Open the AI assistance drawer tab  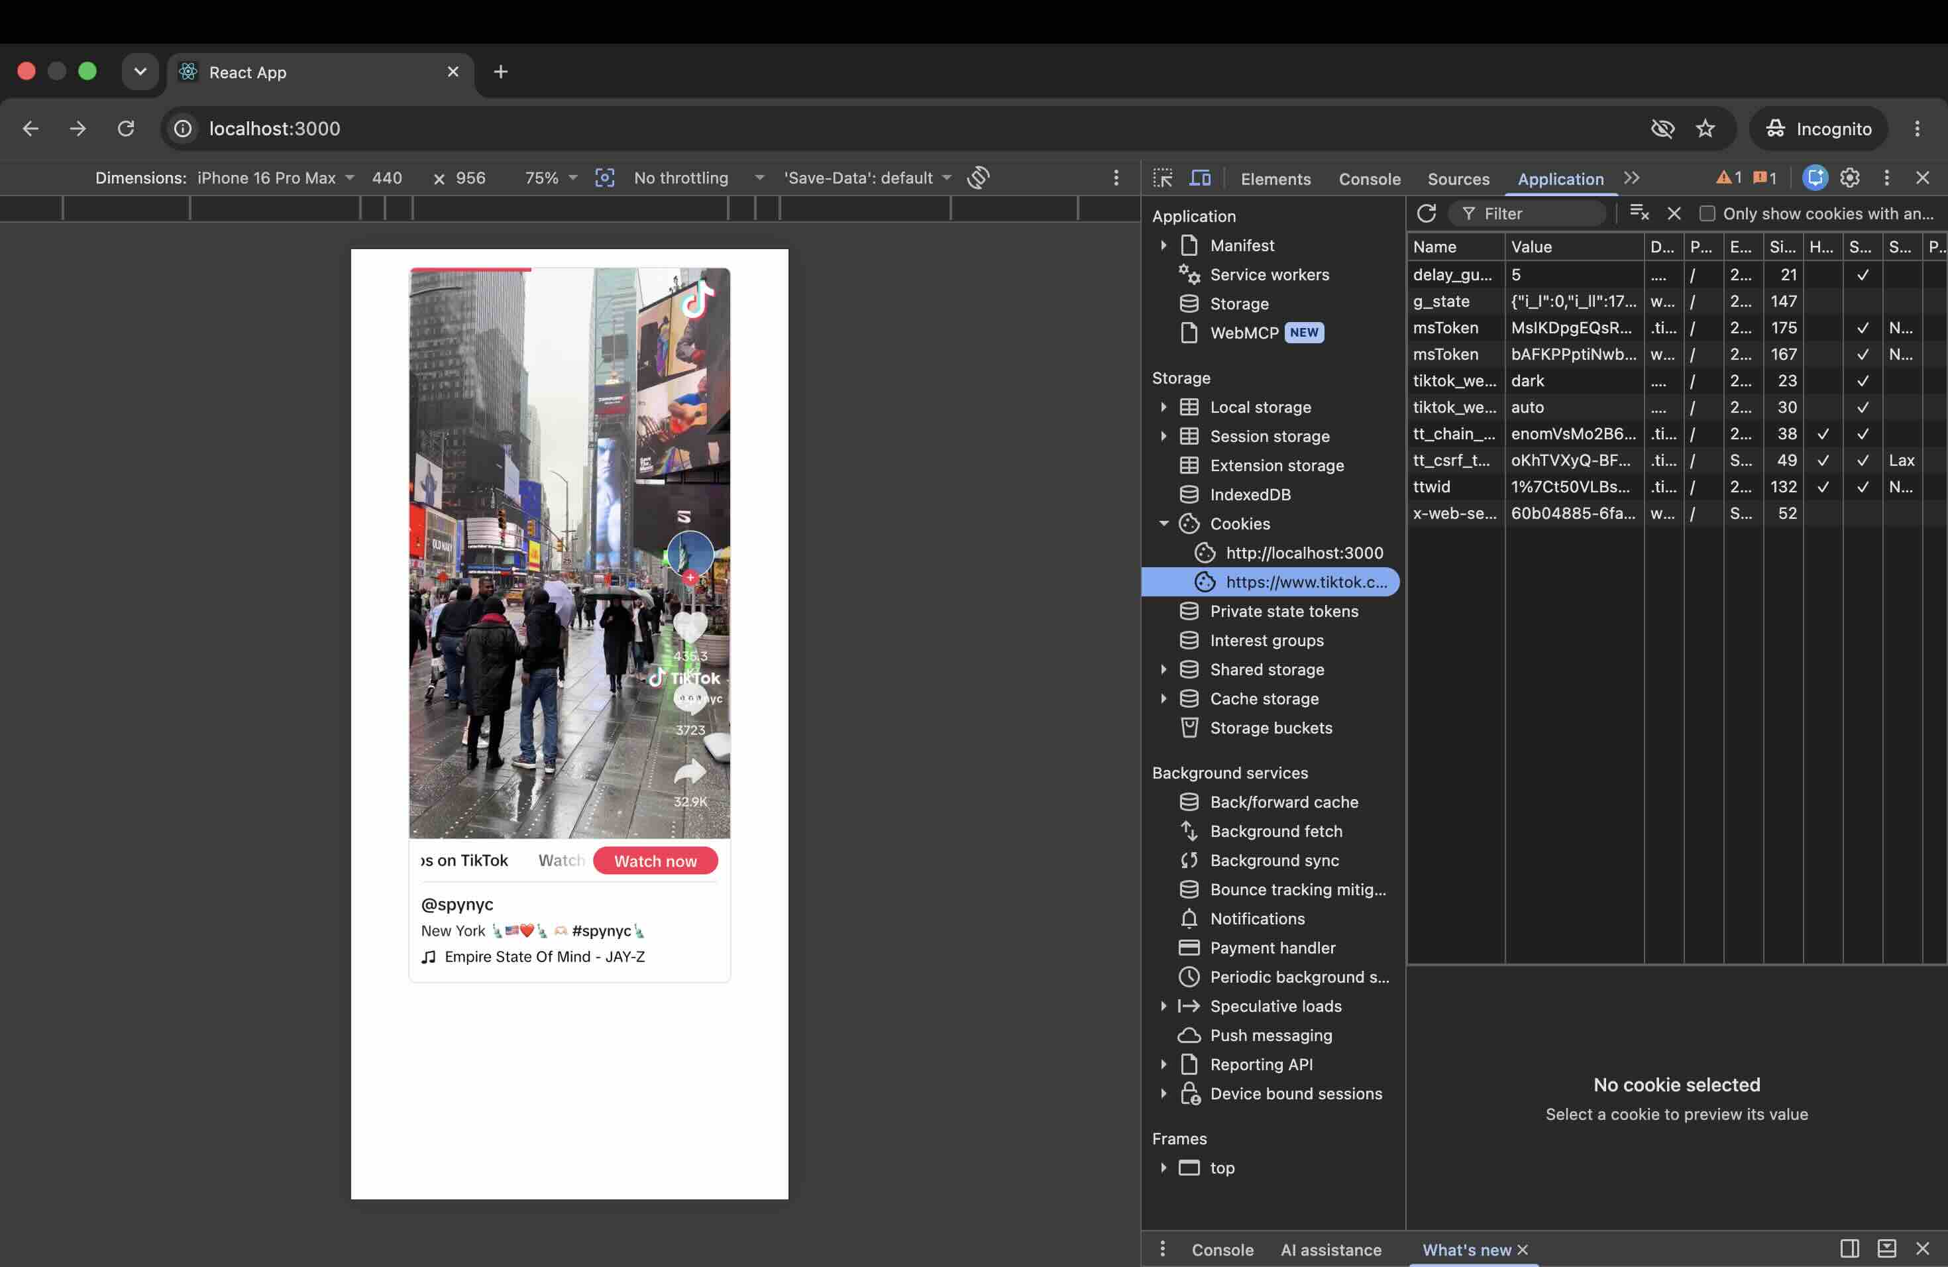point(1331,1249)
